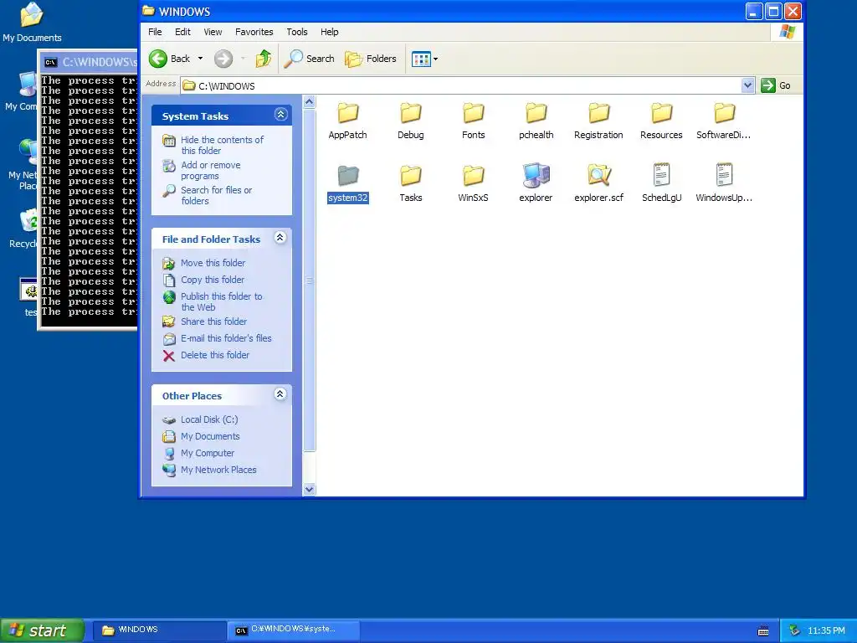Open the File menu
Image resolution: width=857 pixels, height=643 pixels.
coord(155,32)
